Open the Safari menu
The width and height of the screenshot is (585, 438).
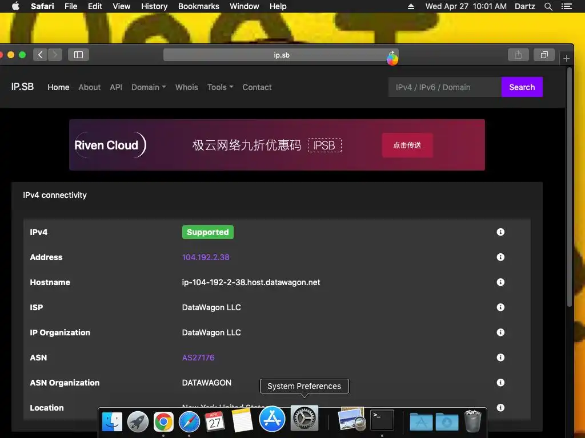click(x=42, y=6)
